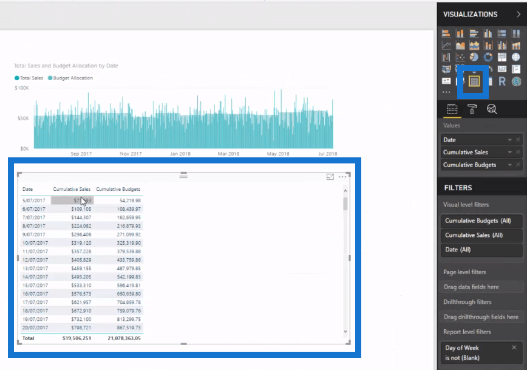Click the Total Sales legend item
527x370 pixels.
pyautogui.click(x=29, y=78)
